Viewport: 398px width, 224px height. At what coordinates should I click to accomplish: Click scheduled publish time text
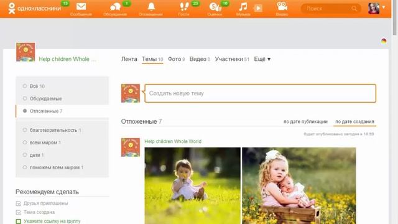[338, 134]
